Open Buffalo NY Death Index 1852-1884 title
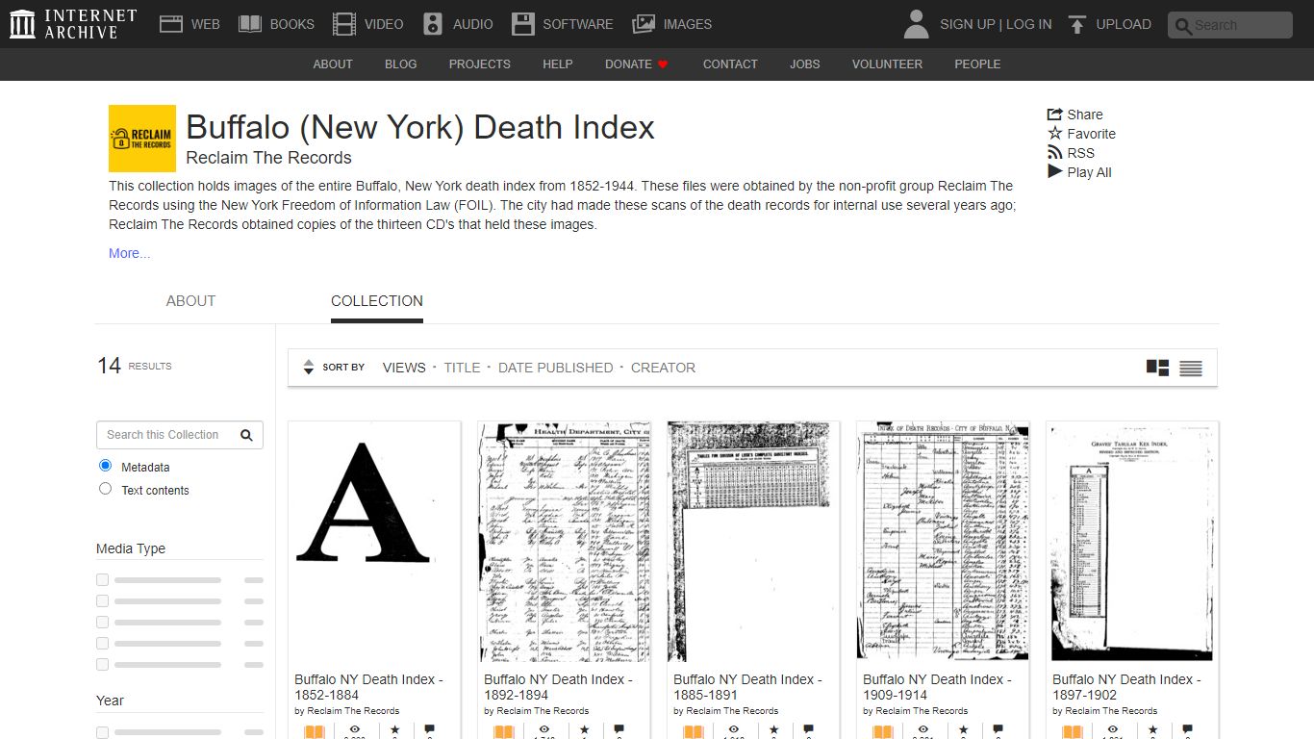 pos(368,687)
